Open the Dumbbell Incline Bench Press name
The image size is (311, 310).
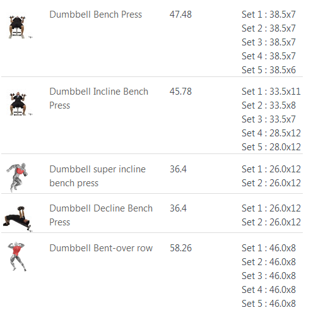pyautogui.click(x=98, y=98)
